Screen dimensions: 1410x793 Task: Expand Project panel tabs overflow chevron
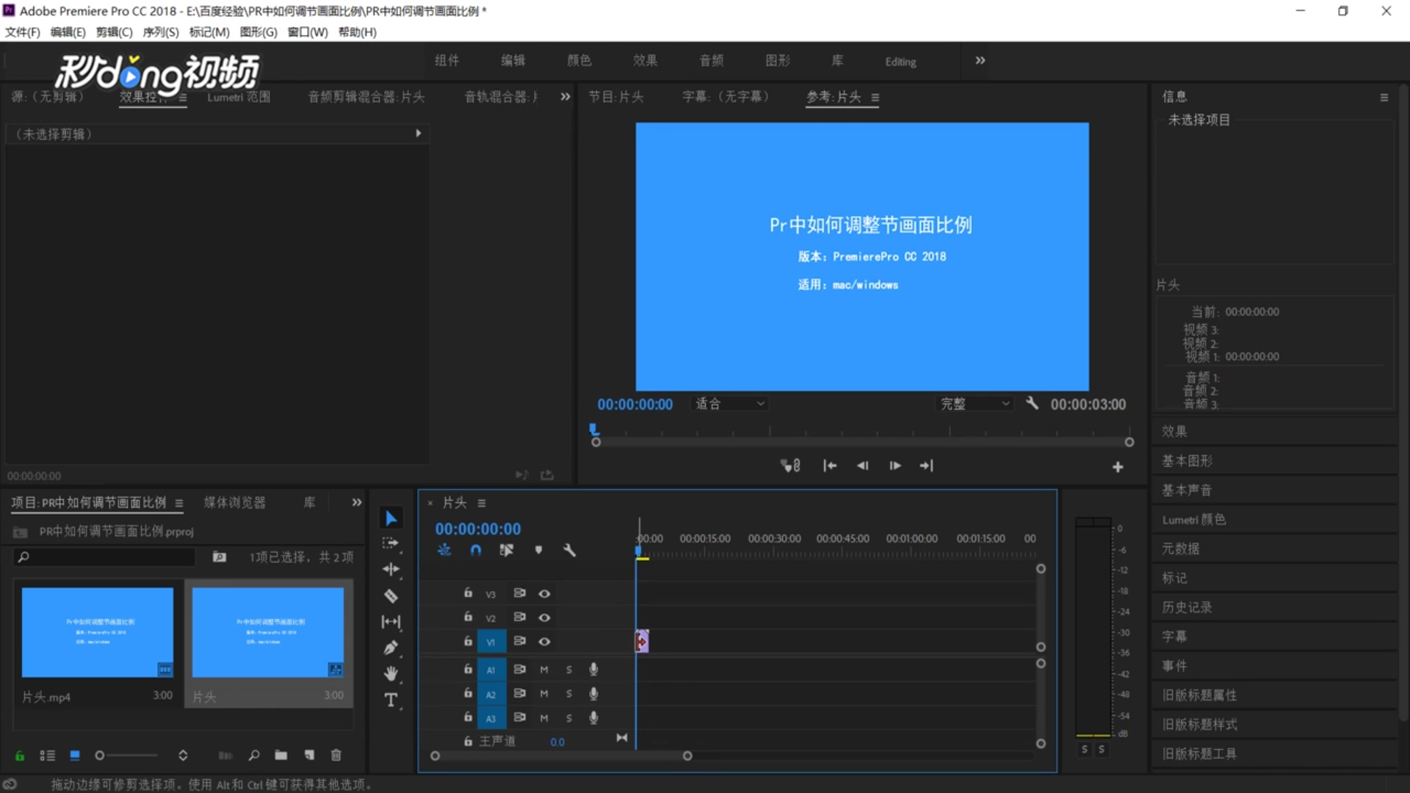[x=357, y=502]
